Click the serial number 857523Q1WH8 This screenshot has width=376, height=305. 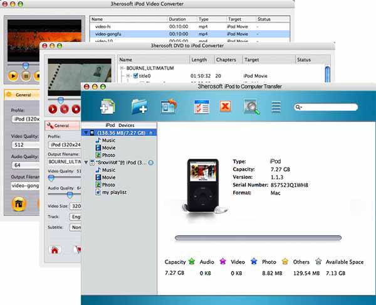click(290, 185)
